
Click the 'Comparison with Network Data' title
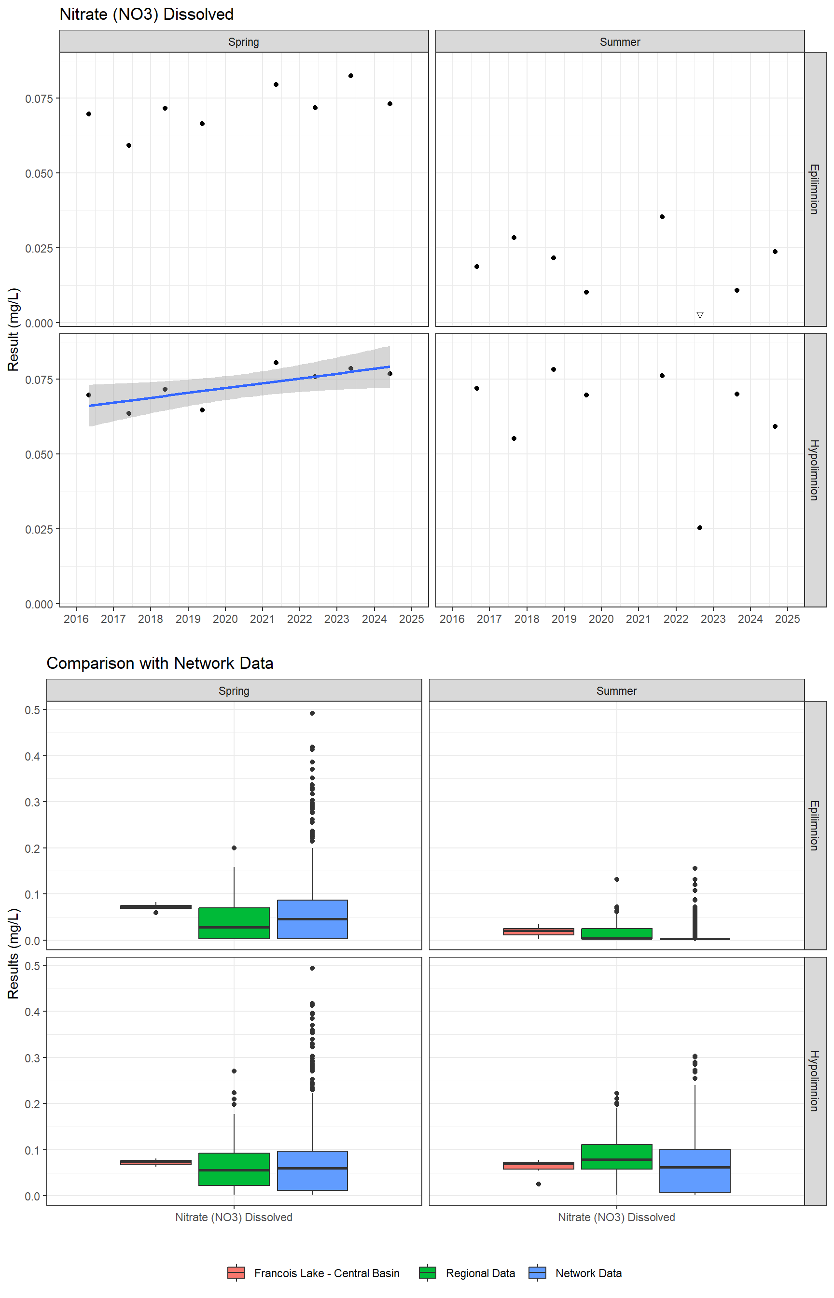160,663
